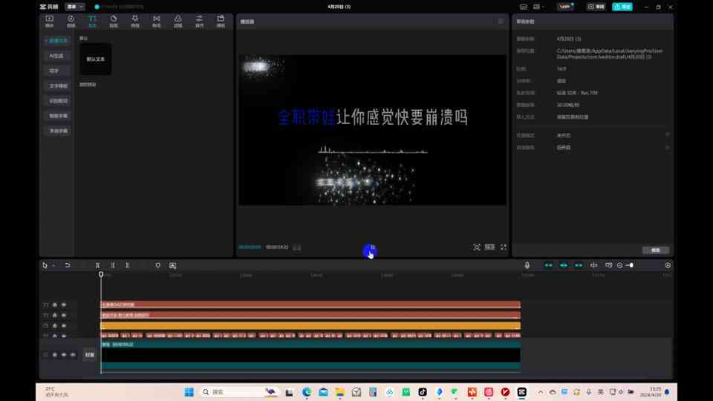Select the Text tab with T icon

click(x=92, y=21)
